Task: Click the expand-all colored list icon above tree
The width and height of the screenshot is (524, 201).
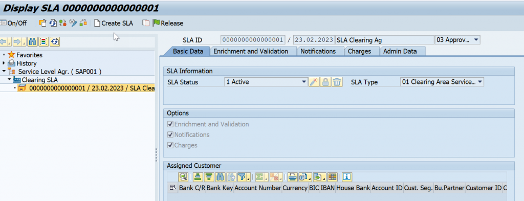Action: [x=44, y=42]
